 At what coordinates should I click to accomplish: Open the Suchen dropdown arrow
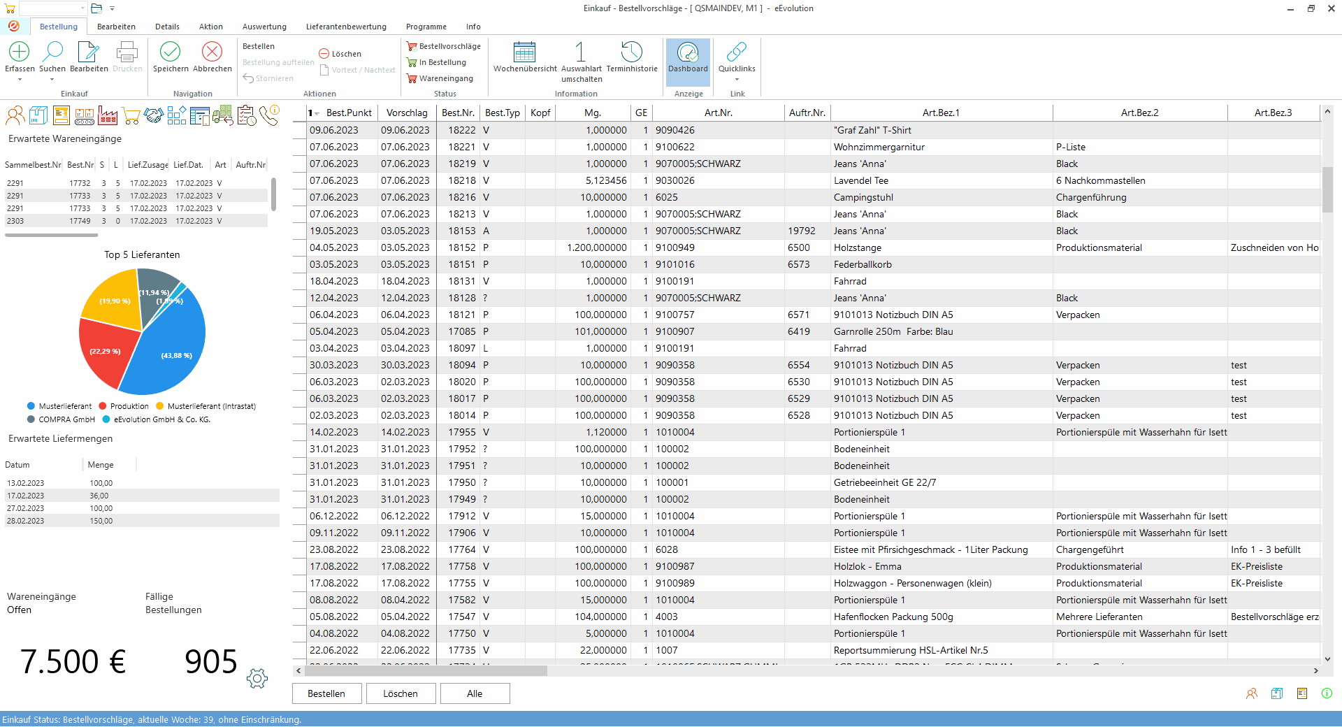pyautogui.click(x=52, y=79)
